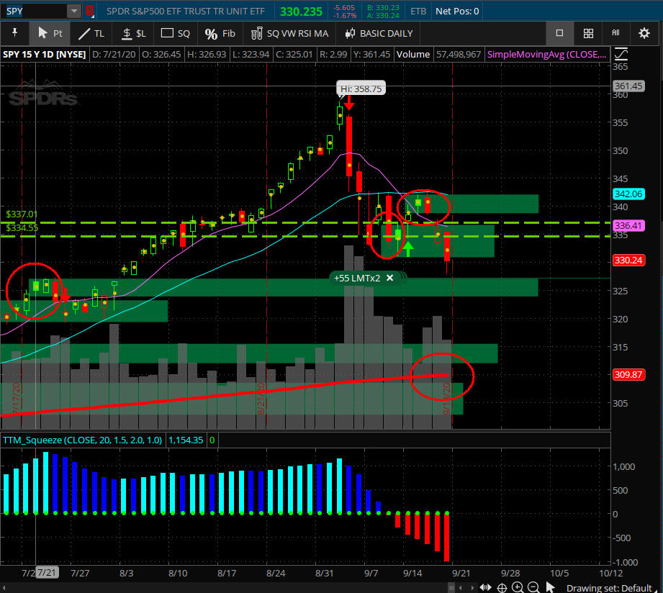Screen dimensions: 663x593
Task: Click the time axis scrollbar handle
Action: (x=451, y=588)
